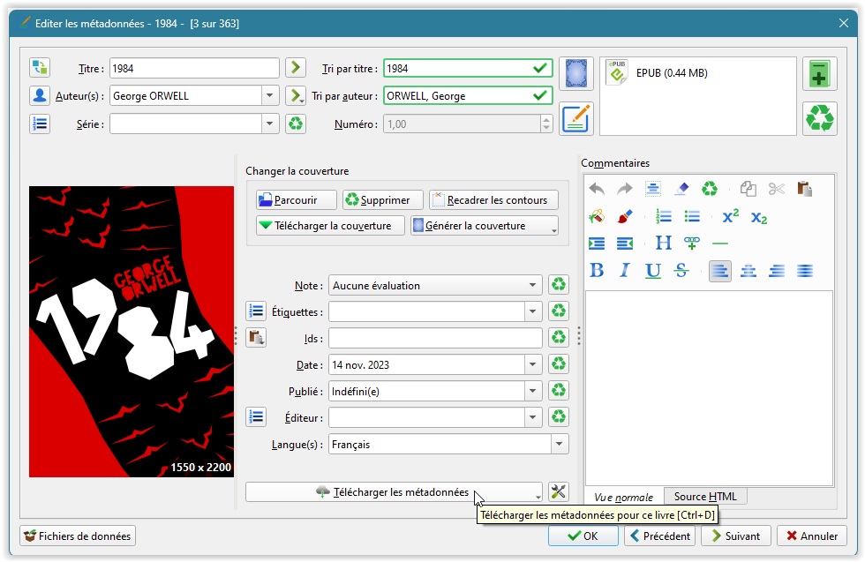The width and height of the screenshot is (865, 562).
Task: Insert a link in the comments
Action: pyautogui.click(x=692, y=244)
